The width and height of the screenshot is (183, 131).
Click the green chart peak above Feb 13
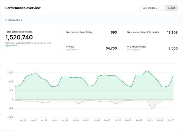(x=147, y=71)
